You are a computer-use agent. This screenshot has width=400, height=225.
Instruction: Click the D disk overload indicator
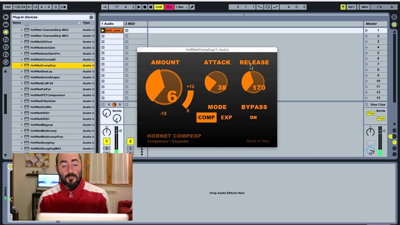point(392,7)
